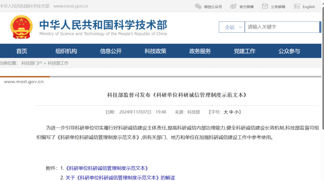The width and height of the screenshot is (324, 181).
Task: Open the 官方微博 link
Action: tap(246, 7)
